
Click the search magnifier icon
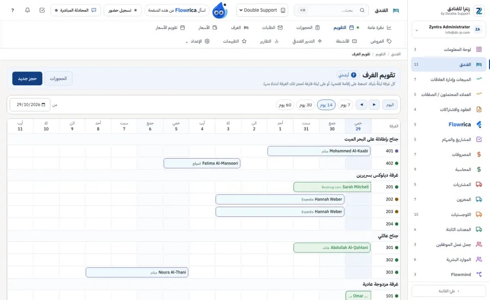[362, 10]
